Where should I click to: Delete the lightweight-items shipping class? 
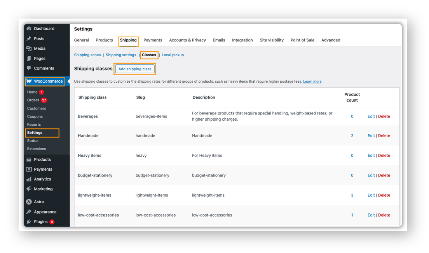click(x=384, y=195)
